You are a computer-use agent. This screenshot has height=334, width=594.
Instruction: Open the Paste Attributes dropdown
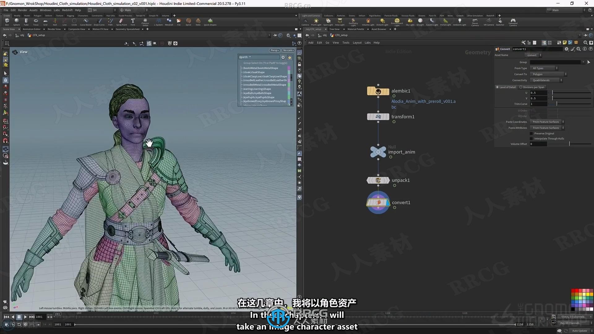click(547, 128)
